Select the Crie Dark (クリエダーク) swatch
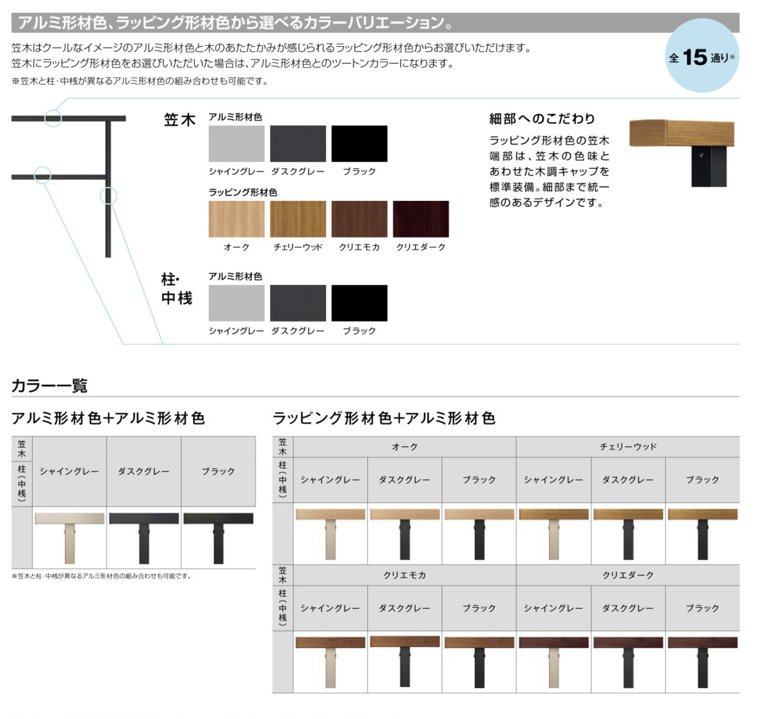The height and width of the screenshot is (719, 758). [x=420, y=219]
